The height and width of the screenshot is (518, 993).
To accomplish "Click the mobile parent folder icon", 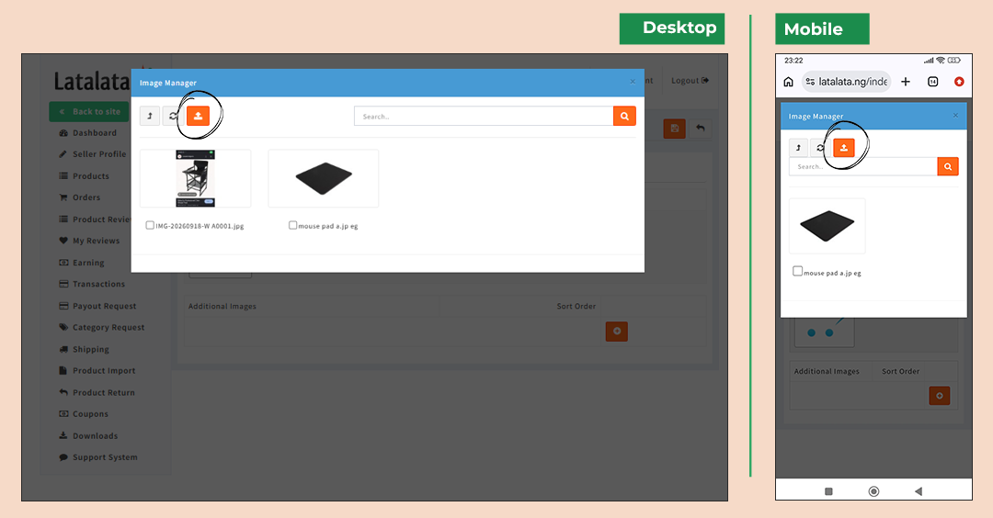I will click(x=799, y=148).
